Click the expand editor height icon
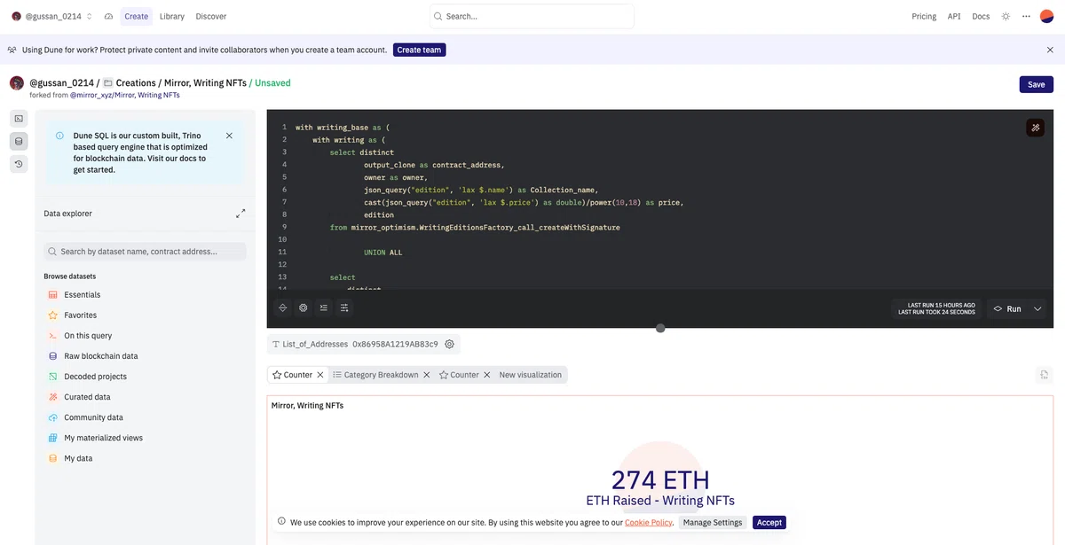This screenshot has height=545, width=1065. (x=283, y=308)
